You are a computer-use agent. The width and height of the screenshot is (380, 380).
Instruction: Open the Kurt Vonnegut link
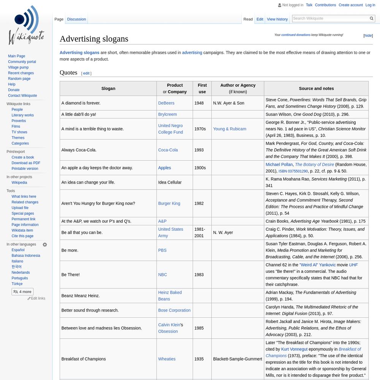point(294,349)
